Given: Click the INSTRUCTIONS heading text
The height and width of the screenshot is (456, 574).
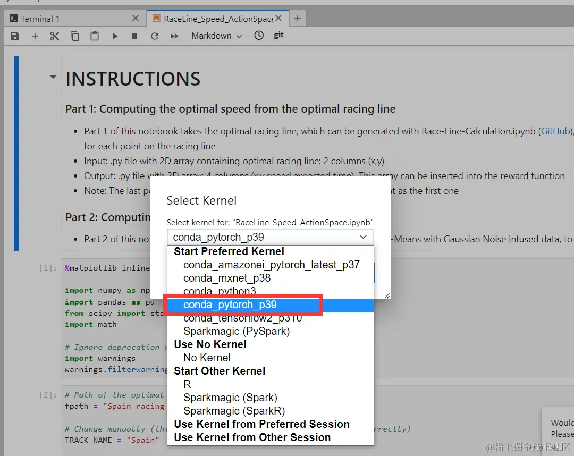Looking at the screenshot, I should [133, 79].
